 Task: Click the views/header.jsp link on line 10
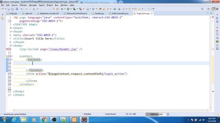click(x=63, y=49)
